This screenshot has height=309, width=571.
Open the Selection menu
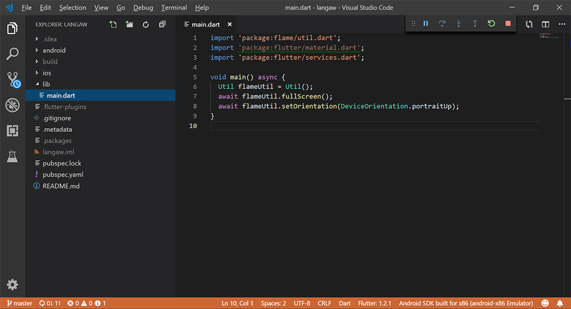click(x=72, y=8)
